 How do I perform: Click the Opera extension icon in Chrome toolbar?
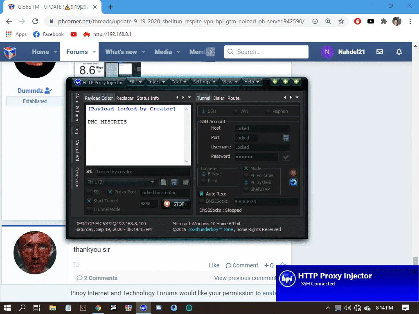tap(358, 21)
